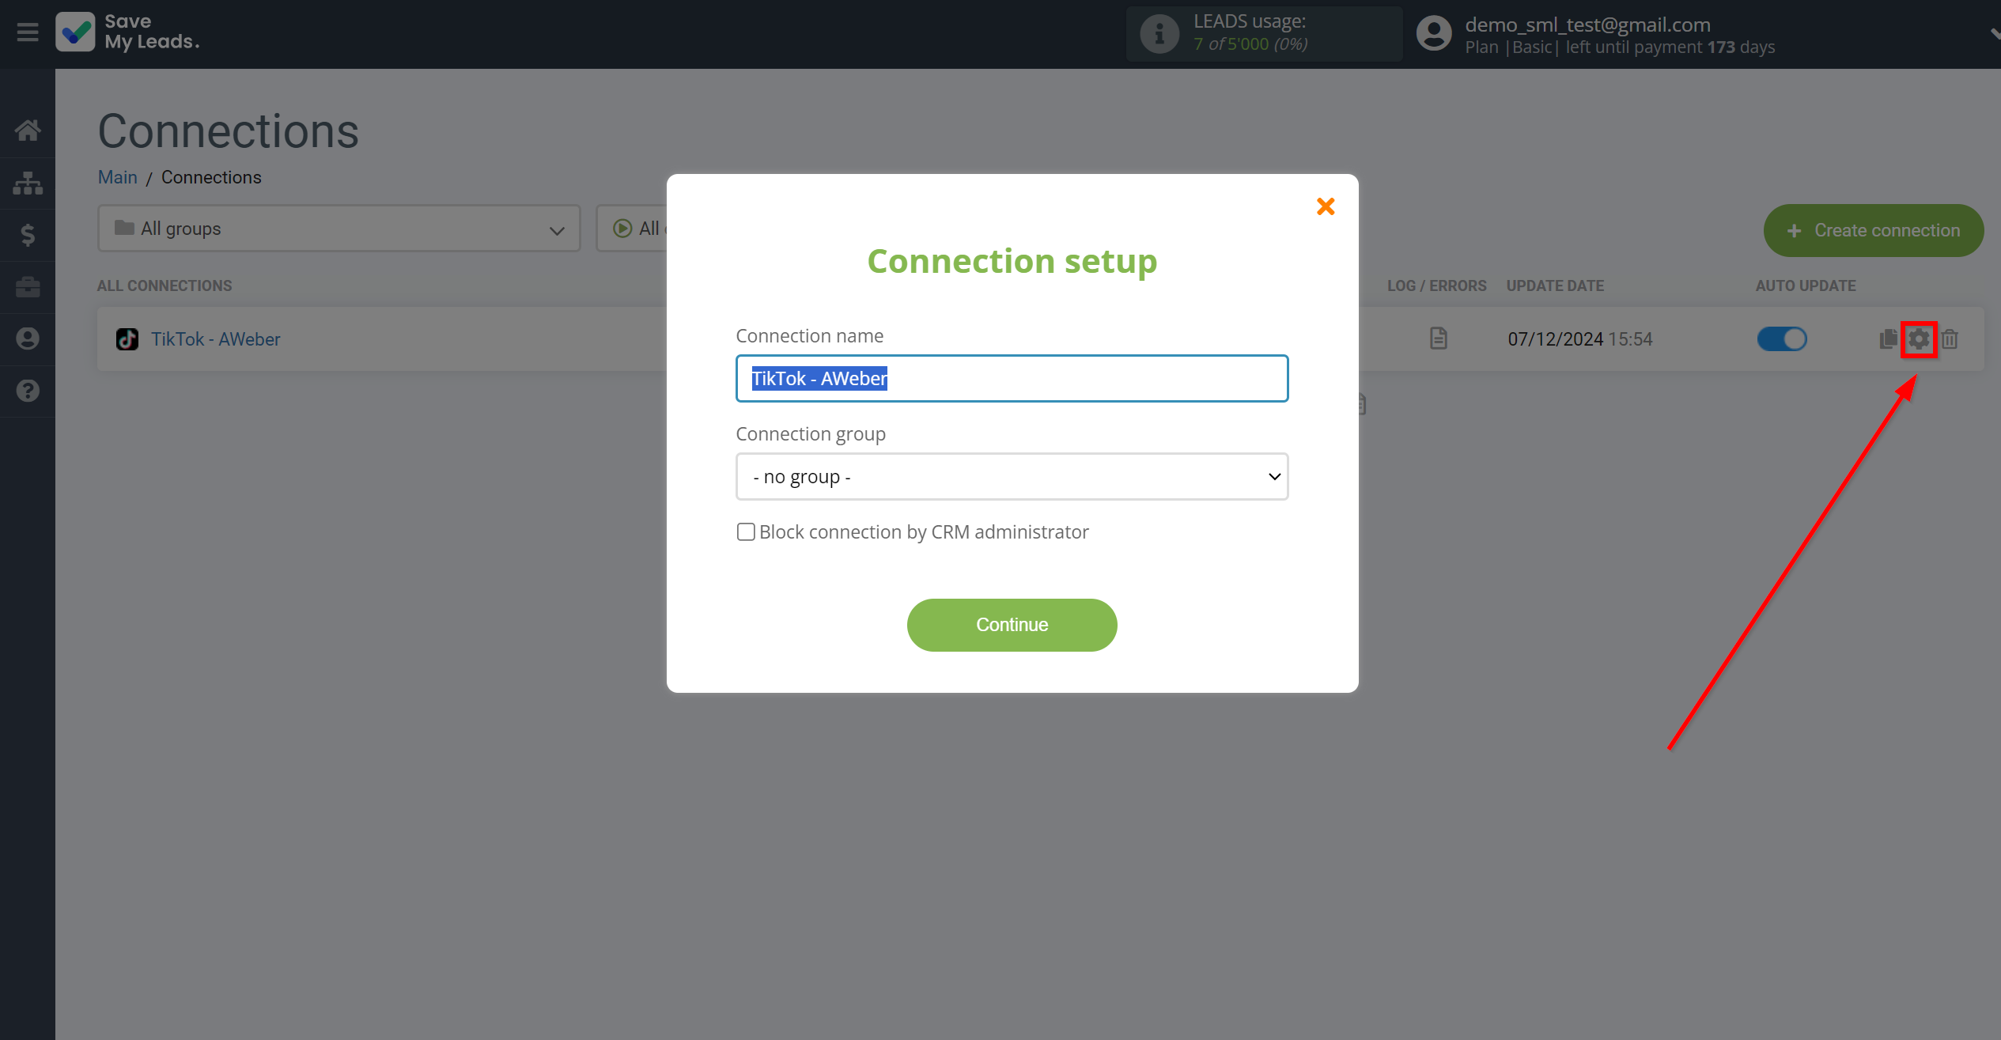Screen dimensions: 2001x1040
Task: Toggle the AUTO UPDATE switch for TikTok-AWeber
Action: click(1781, 338)
